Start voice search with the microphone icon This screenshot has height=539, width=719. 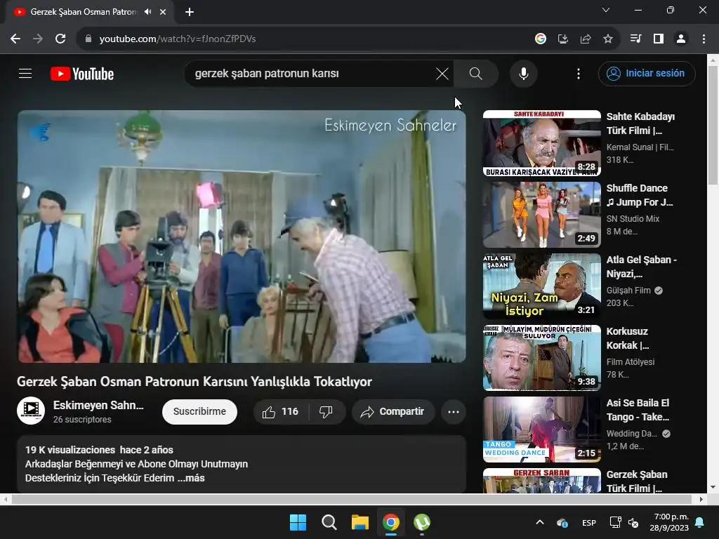pos(524,73)
